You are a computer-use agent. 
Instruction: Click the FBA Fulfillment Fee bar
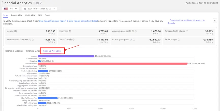48,98
